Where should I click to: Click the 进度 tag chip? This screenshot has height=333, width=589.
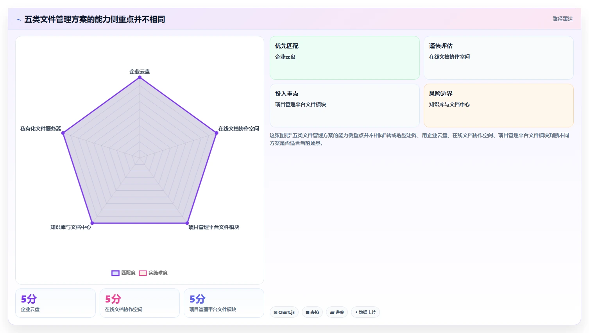[337, 312]
